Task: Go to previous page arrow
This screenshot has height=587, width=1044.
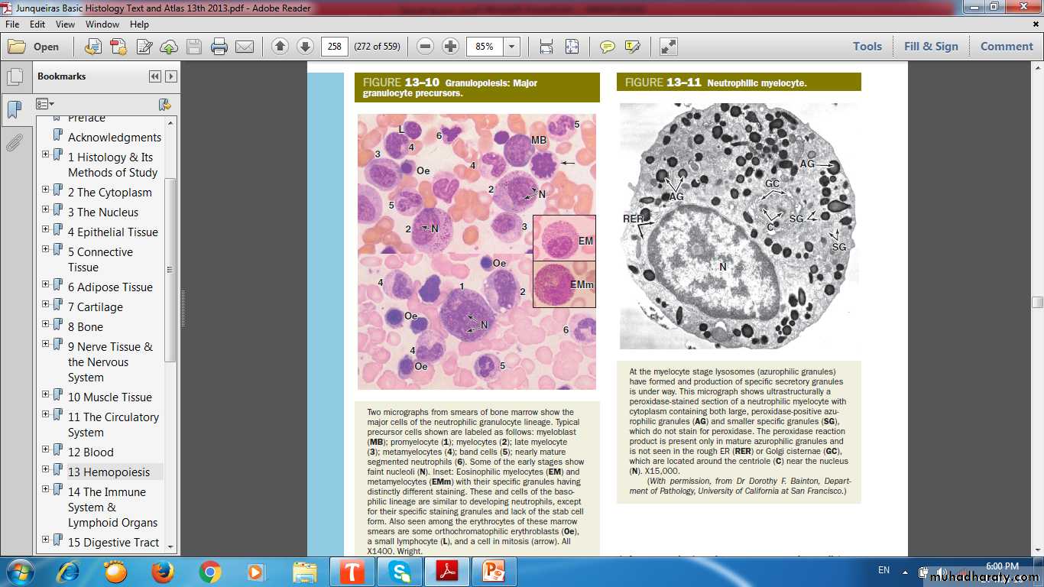Action: tap(280, 47)
